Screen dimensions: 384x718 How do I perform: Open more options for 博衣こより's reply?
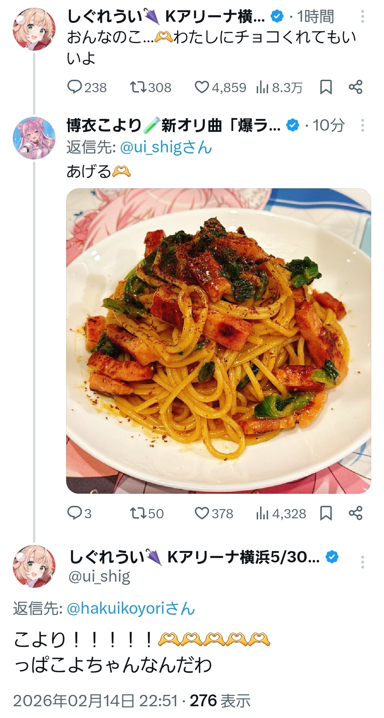(362, 125)
